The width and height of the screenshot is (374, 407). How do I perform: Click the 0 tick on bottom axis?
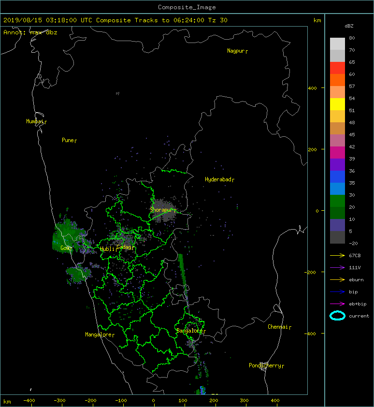pos(153,401)
